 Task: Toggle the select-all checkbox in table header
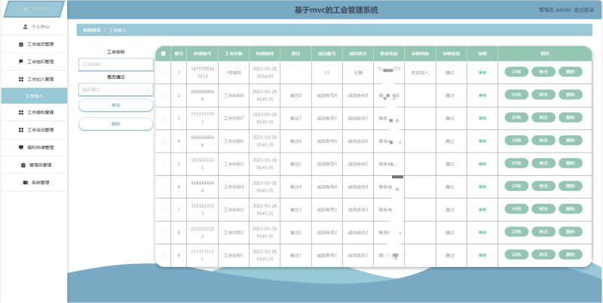(x=164, y=53)
